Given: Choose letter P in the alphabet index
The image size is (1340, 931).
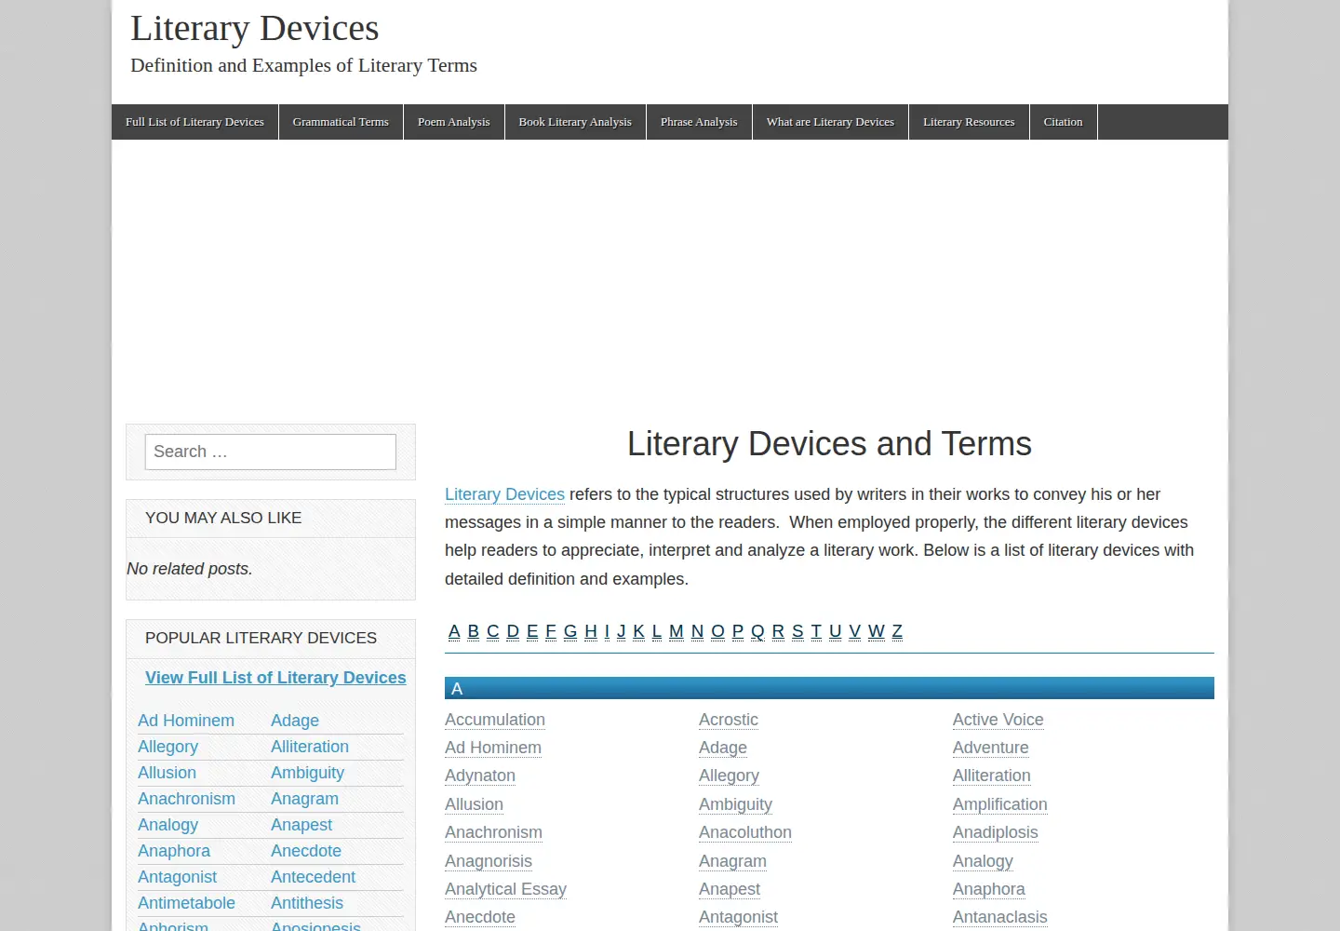Looking at the screenshot, I should 738,631.
